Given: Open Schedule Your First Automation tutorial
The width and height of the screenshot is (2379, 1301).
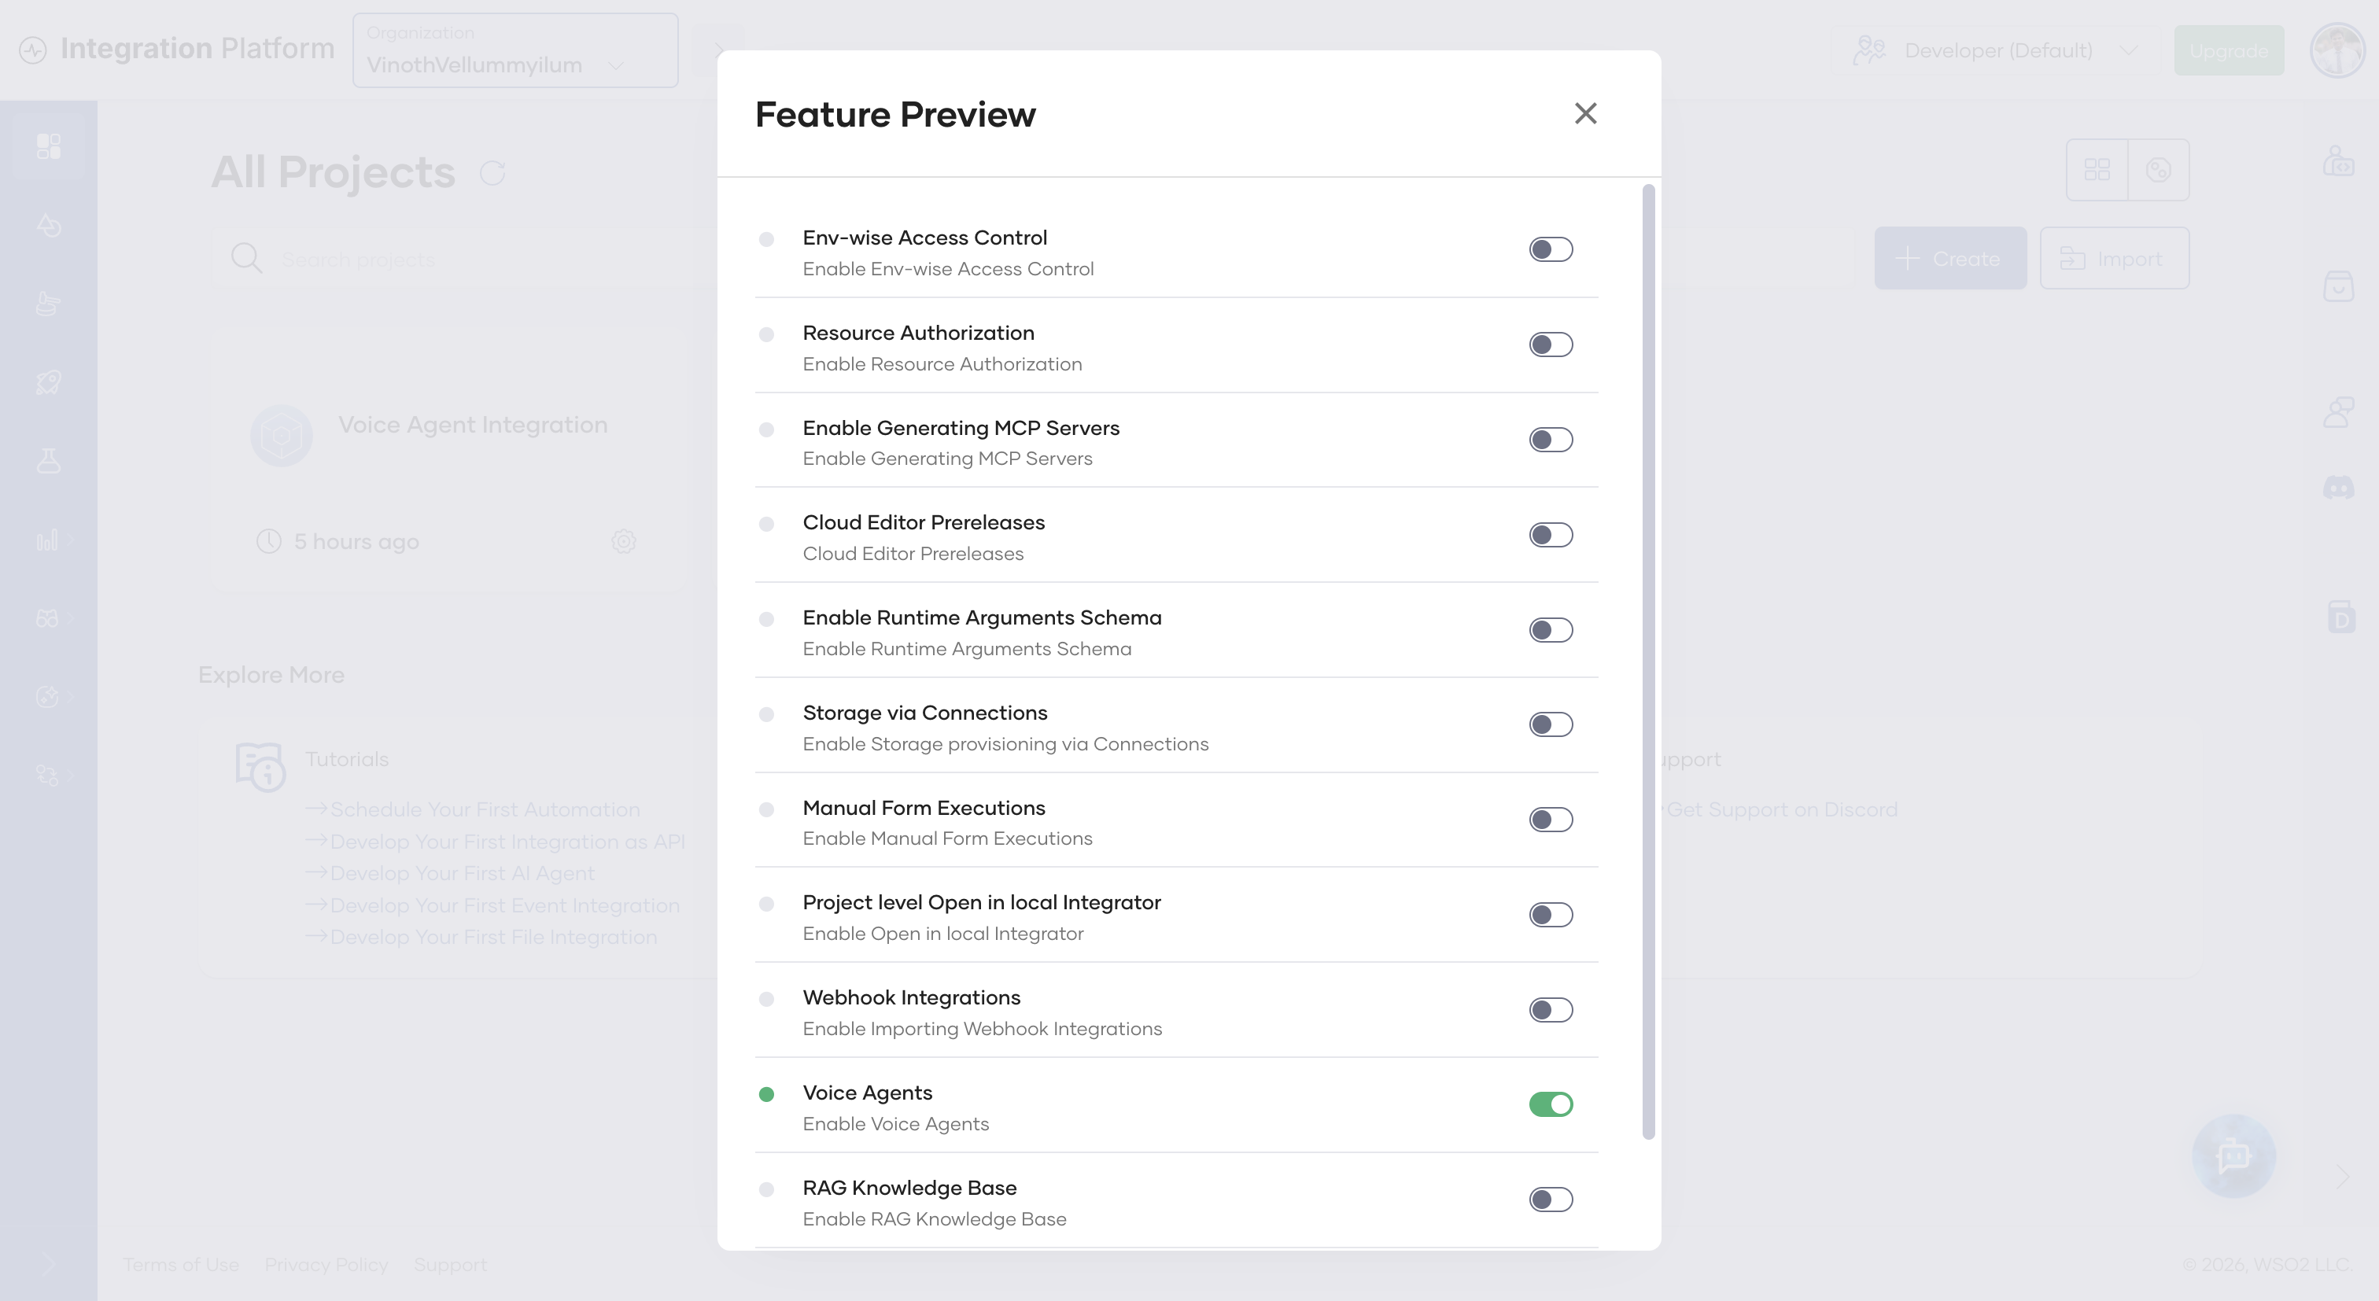Looking at the screenshot, I should tap(485, 809).
